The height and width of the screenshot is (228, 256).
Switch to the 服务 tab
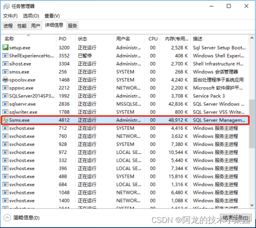tap(73, 26)
